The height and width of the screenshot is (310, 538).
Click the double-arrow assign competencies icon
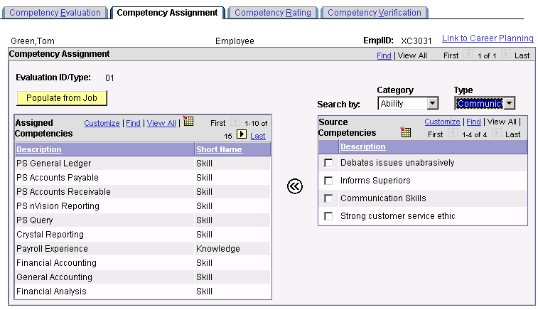[295, 186]
